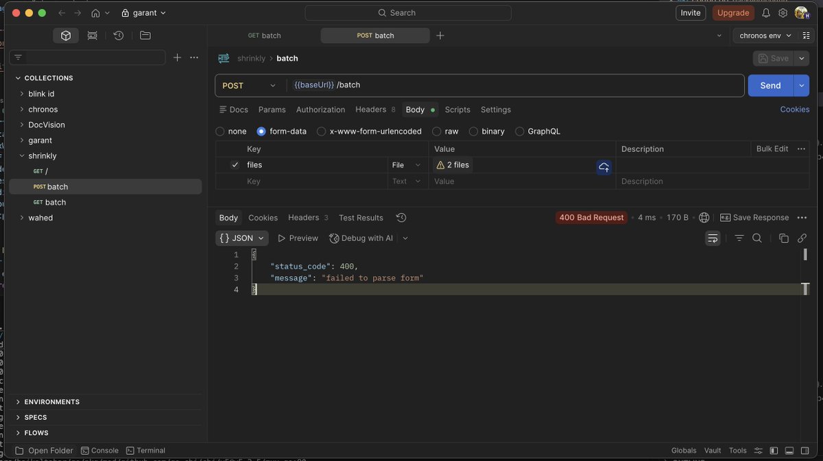Click the back navigation arrow

pos(62,13)
